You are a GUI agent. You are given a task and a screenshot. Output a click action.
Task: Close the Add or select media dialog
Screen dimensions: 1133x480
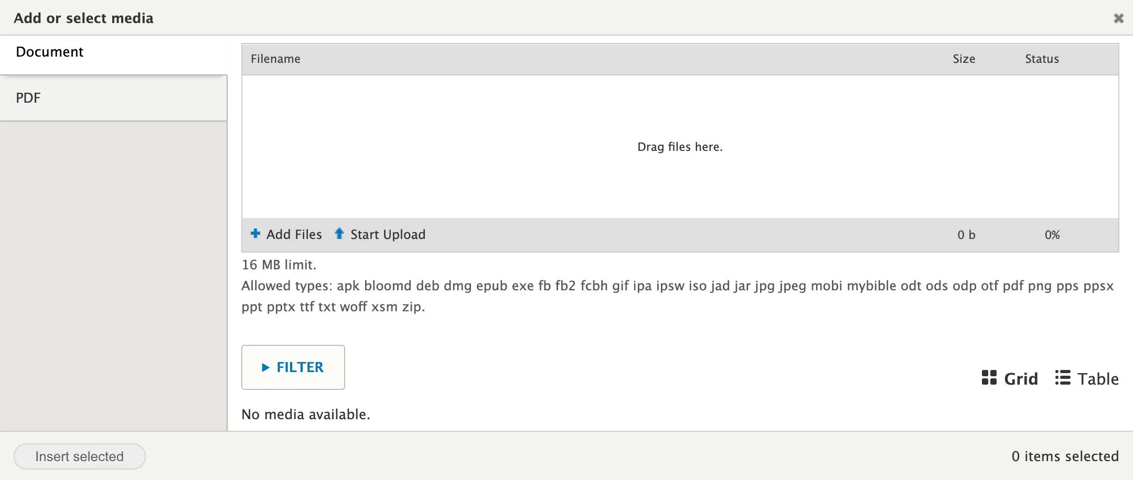[x=1118, y=18]
